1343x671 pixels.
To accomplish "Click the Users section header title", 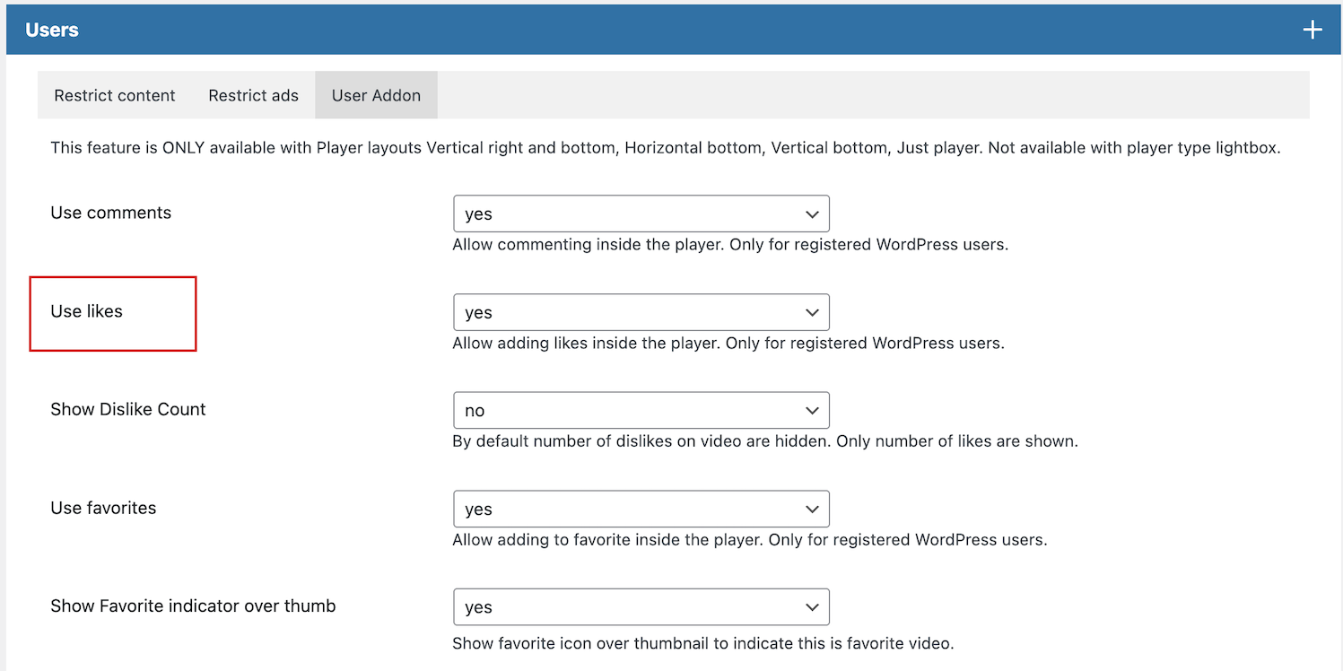I will (x=52, y=30).
